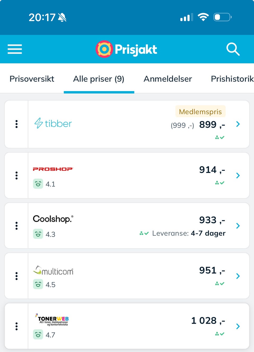Expand the Proshop offer chevron

tap(238, 175)
